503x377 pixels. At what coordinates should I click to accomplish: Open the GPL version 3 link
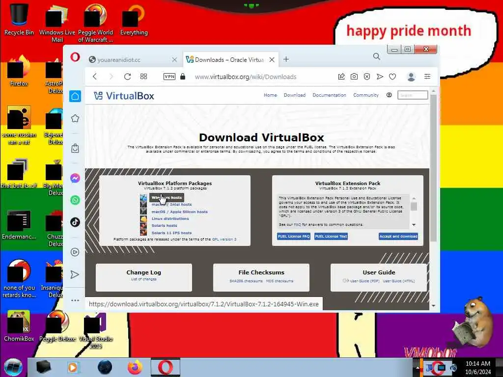pyautogui.click(x=224, y=240)
